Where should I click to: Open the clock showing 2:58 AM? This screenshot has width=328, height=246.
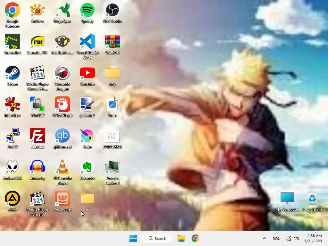pos(313,238)
